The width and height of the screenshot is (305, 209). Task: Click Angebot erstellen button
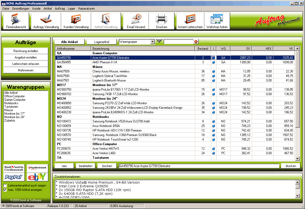26,57
